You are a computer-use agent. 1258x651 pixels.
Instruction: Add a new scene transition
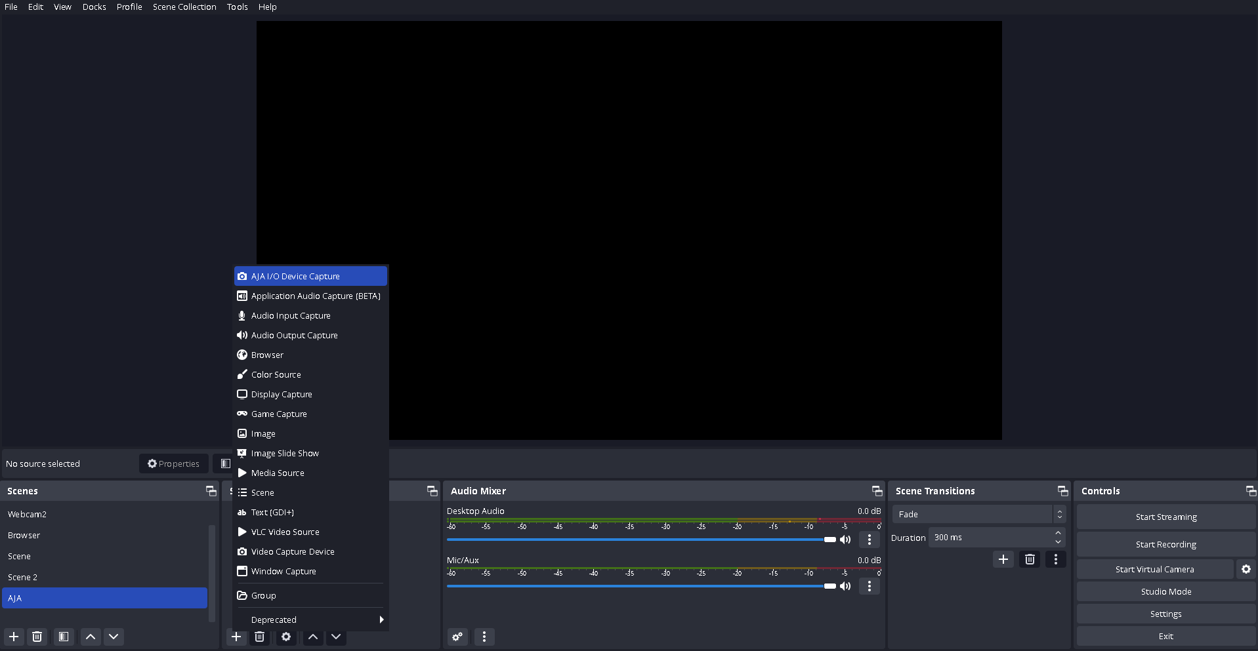pos(1003,559)
